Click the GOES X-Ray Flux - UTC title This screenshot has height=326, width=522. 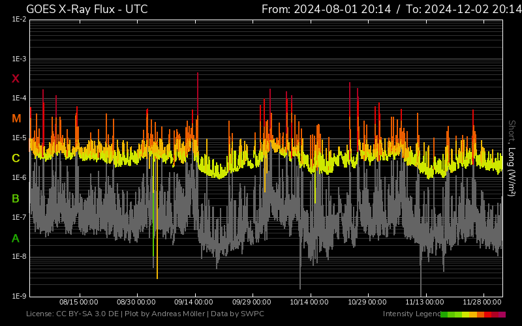tap(87, 9)
